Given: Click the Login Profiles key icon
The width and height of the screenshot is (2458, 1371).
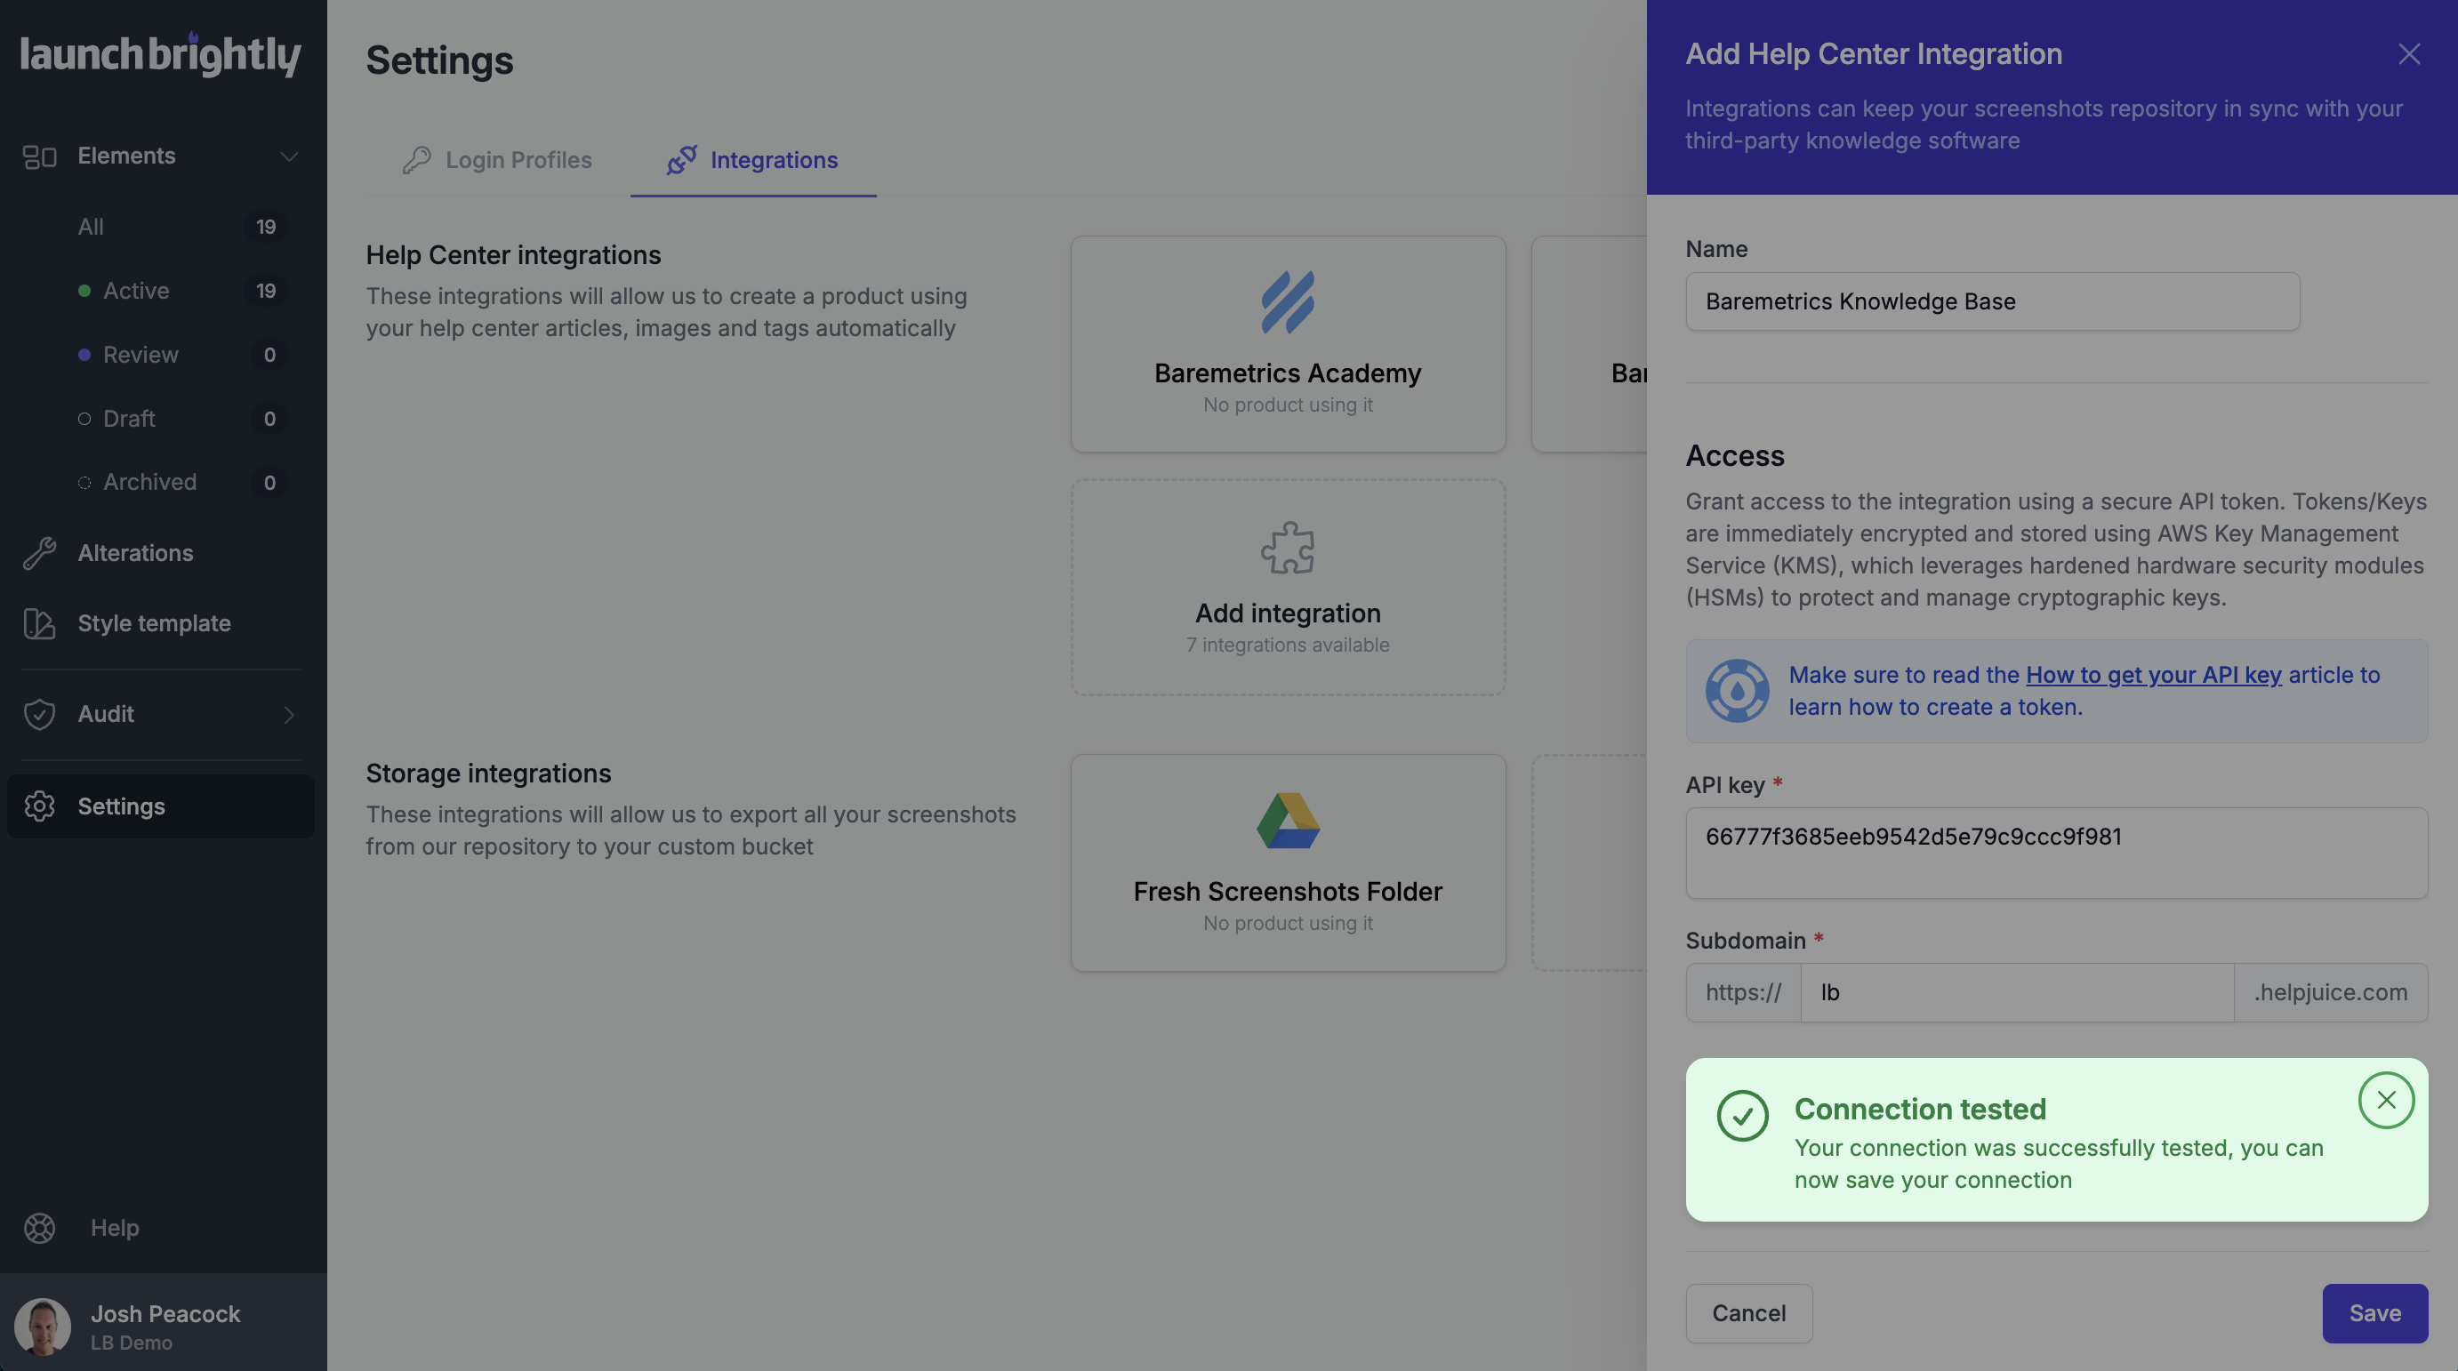Looking at the screenshot, I should pos(416,159).
